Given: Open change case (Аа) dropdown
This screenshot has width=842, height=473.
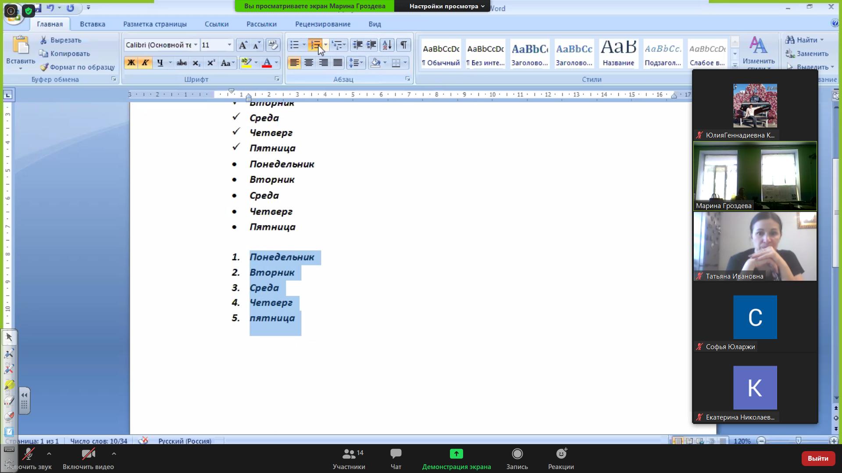Looking at the screenshot, I should (x=227, y=63).
